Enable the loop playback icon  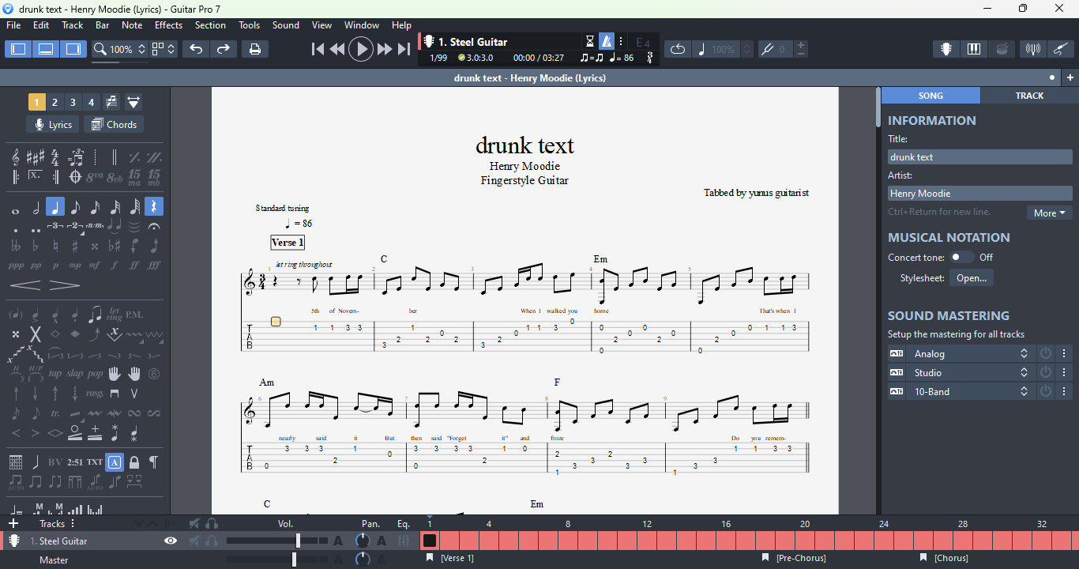point(678,49)
